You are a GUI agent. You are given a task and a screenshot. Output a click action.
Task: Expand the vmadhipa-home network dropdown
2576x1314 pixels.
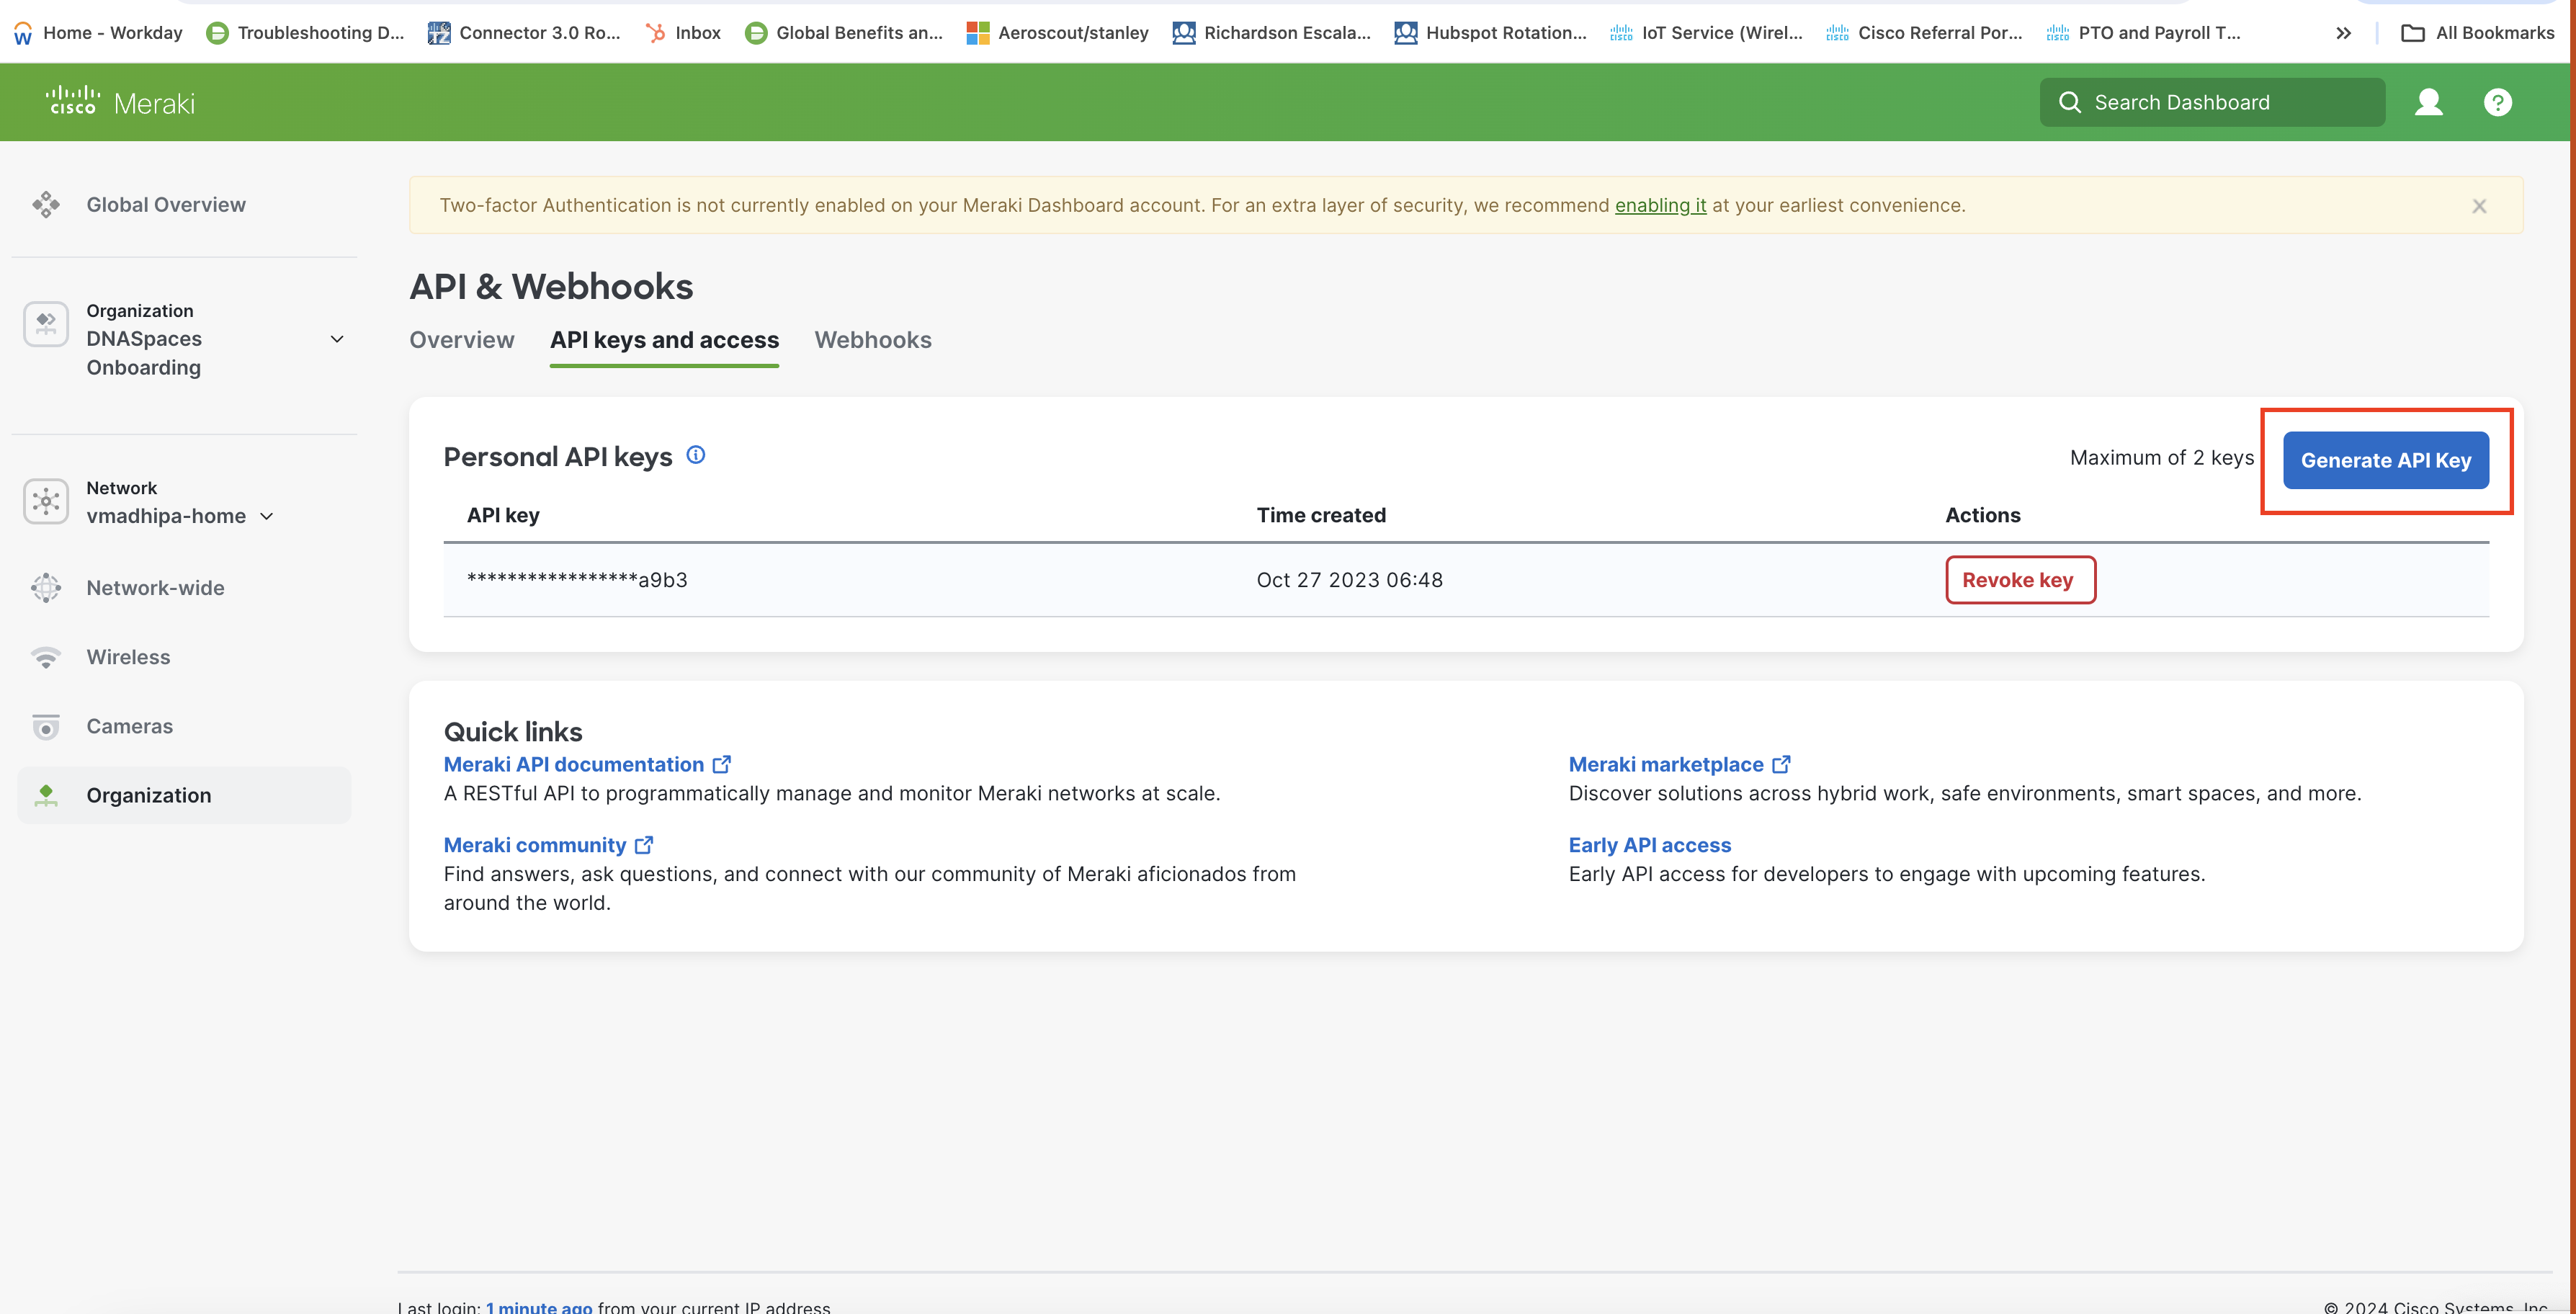tap(267, 516)
